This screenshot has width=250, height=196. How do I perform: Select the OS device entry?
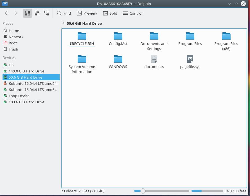(11, 65)
